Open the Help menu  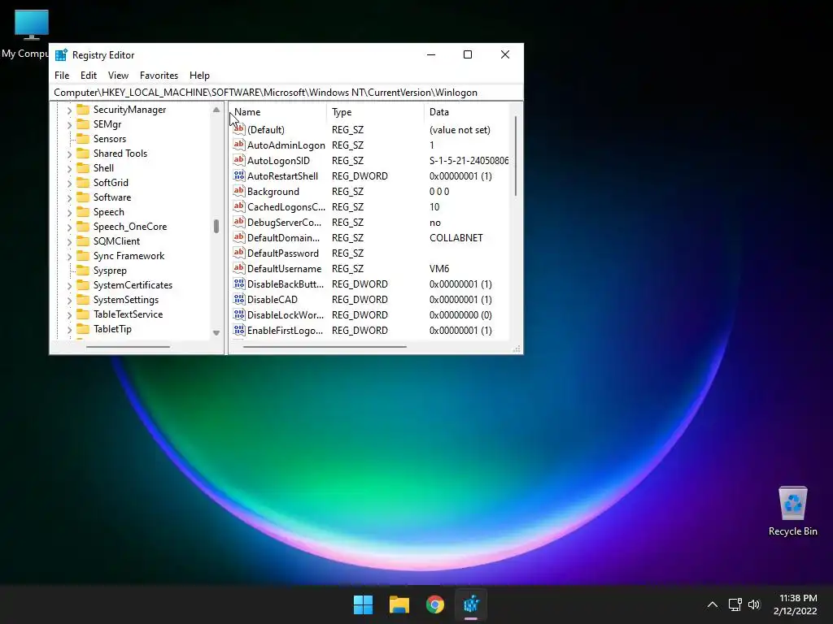pos(200,76)
